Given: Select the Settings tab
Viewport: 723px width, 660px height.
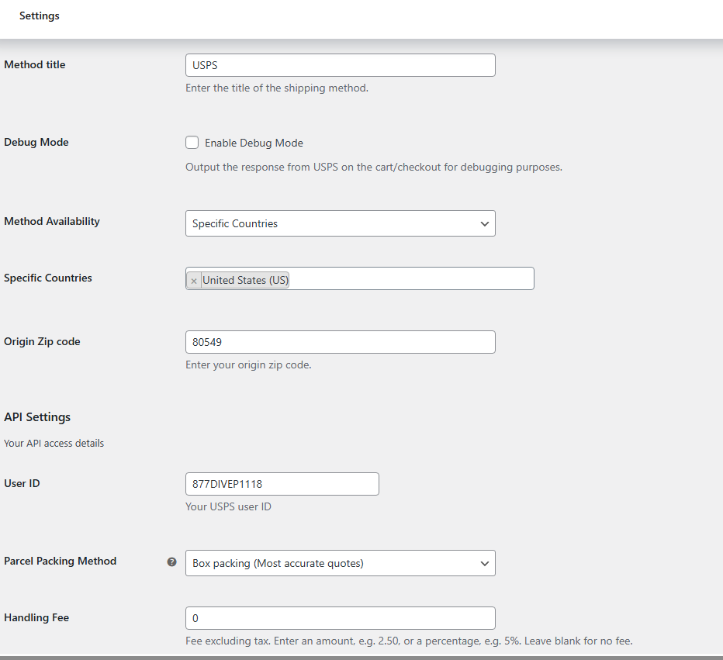Looking at the screenshot, I should (39, 16).
